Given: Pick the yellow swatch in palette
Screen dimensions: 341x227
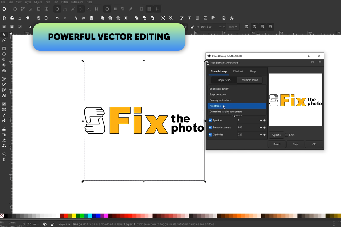Looking at the screenshot, I should click(74, 216).
